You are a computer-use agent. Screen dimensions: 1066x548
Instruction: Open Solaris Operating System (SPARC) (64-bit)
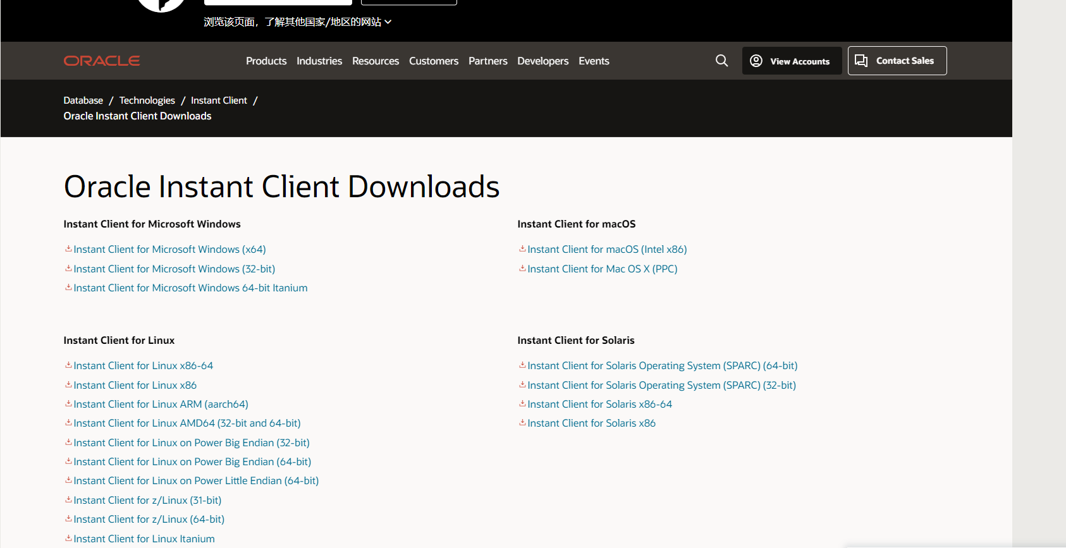click(x=663, y=366)
